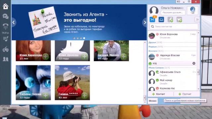Click contact list scroll down arrow

[198, 89]
